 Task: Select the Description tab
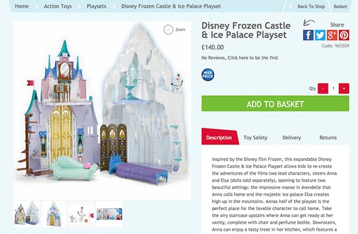pos(220,136)
